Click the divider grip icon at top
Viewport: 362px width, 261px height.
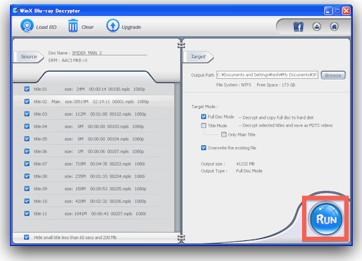coord(181,45)
